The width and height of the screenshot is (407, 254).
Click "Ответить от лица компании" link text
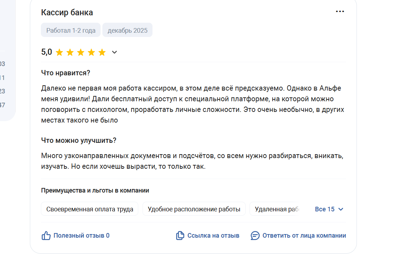click(x=304, y=236)
